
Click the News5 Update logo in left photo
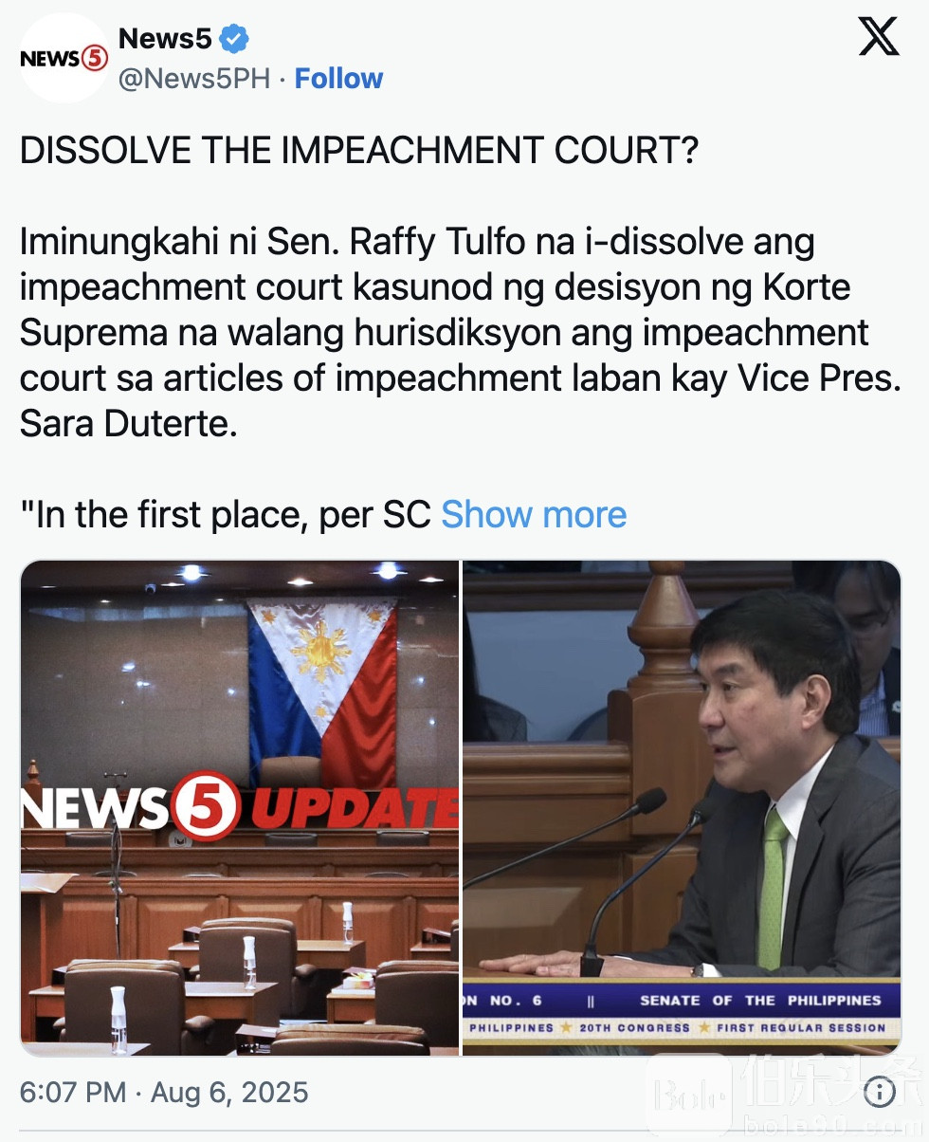240,806
